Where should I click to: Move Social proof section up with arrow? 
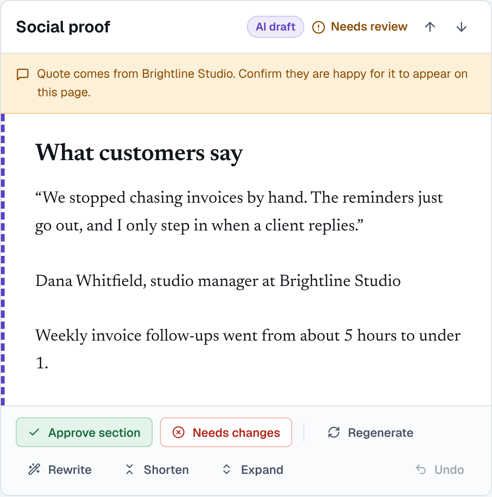point(430,27)
